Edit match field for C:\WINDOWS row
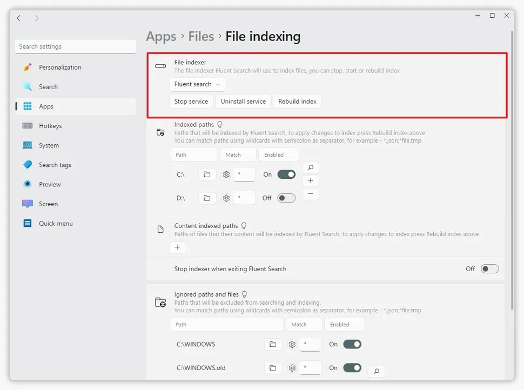The image size is (524, 390). tap(310, 344)
